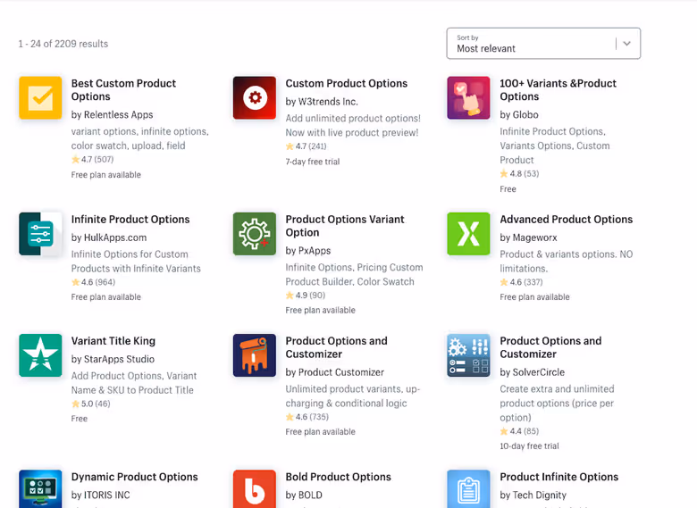
Task: Click the 4.9 (90) rating text
Action: (306, 296)
